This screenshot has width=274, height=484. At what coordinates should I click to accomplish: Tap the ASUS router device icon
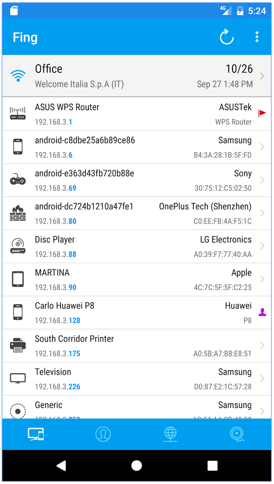[18, 114]
